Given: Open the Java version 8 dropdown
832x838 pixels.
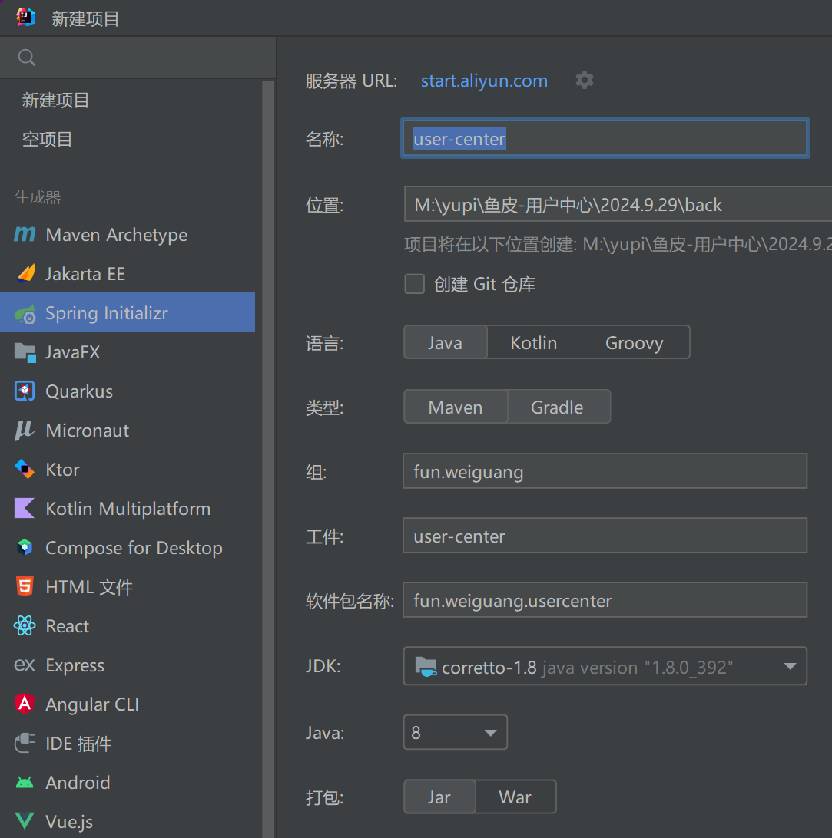Looking at the screenshot, I should [455, 732].
